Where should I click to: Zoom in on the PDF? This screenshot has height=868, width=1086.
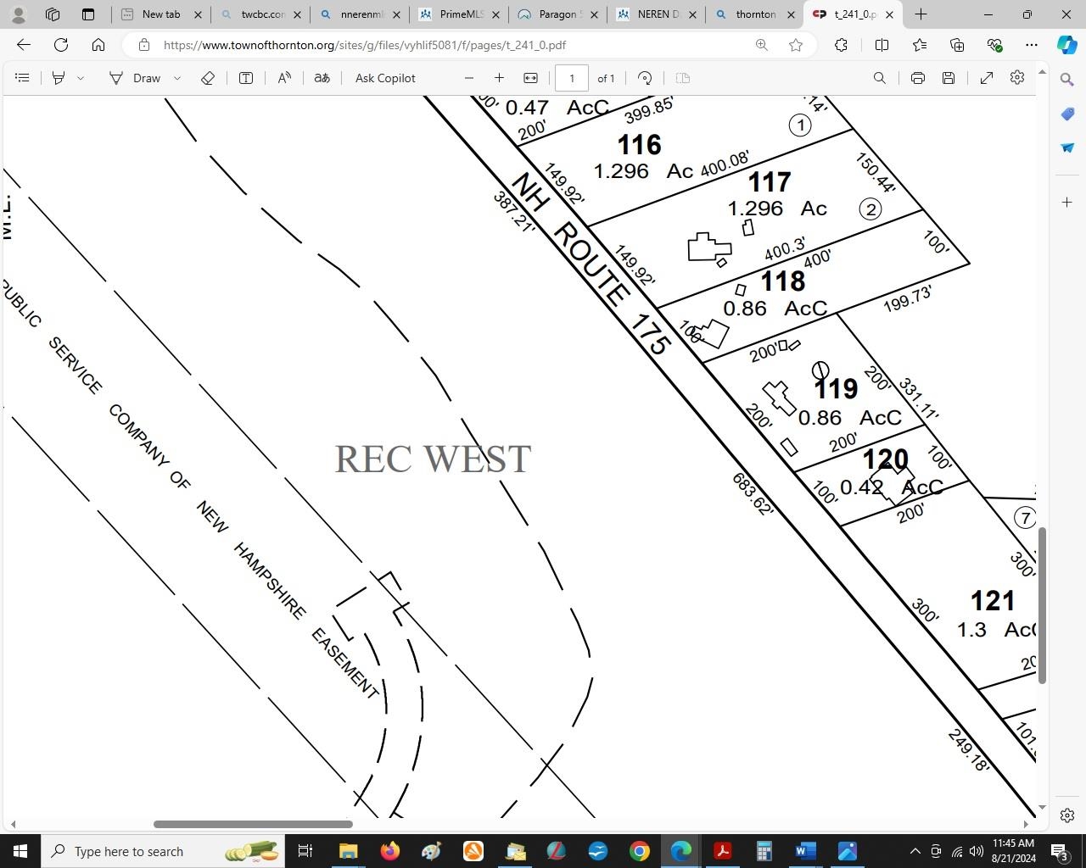[499, 78]
